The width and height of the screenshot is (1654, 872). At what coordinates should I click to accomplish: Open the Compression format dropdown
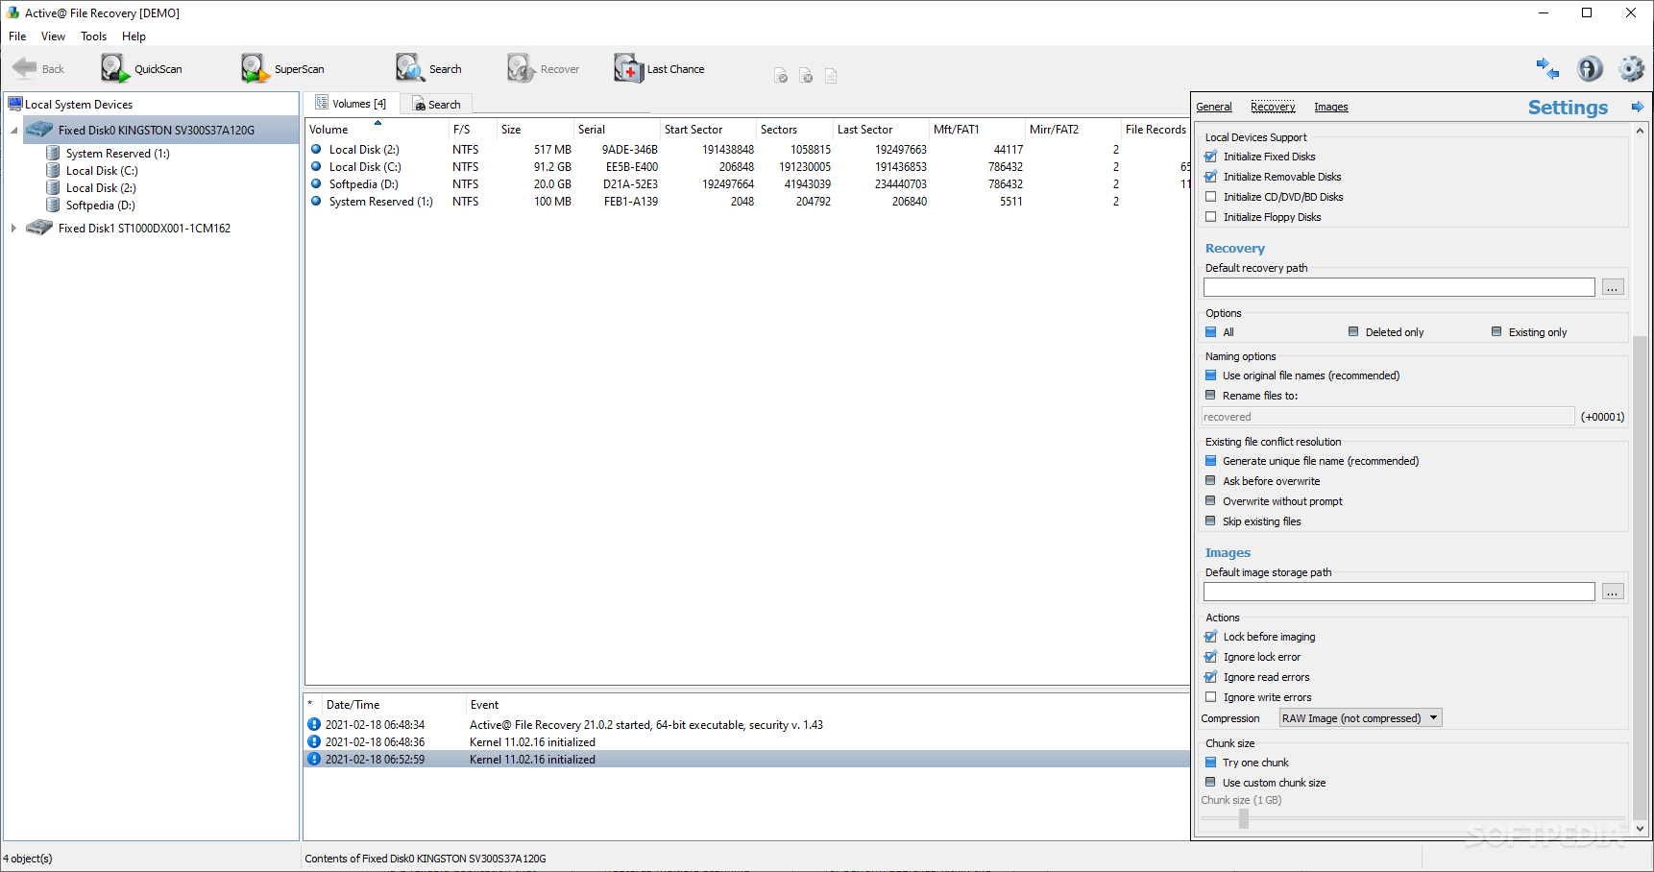(x=1433, y=717)
